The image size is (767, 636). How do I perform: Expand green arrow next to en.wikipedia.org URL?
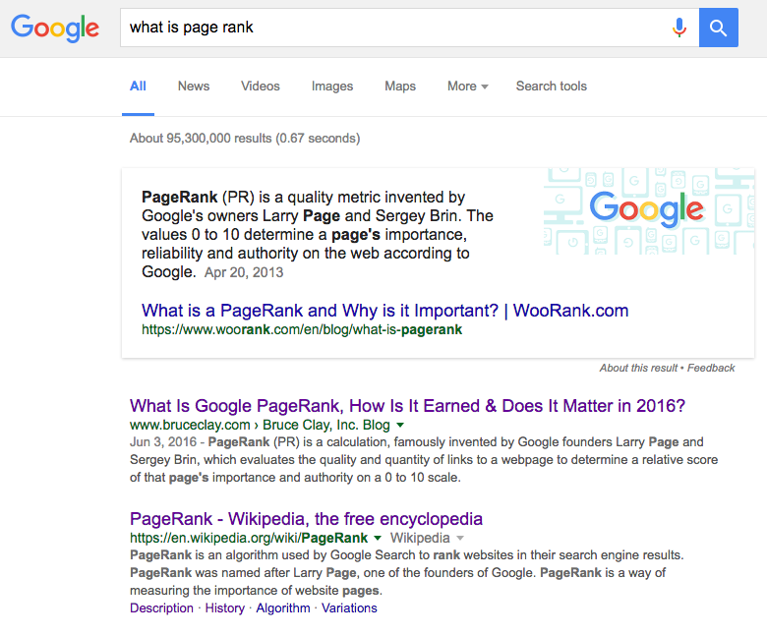pos(378,539)
